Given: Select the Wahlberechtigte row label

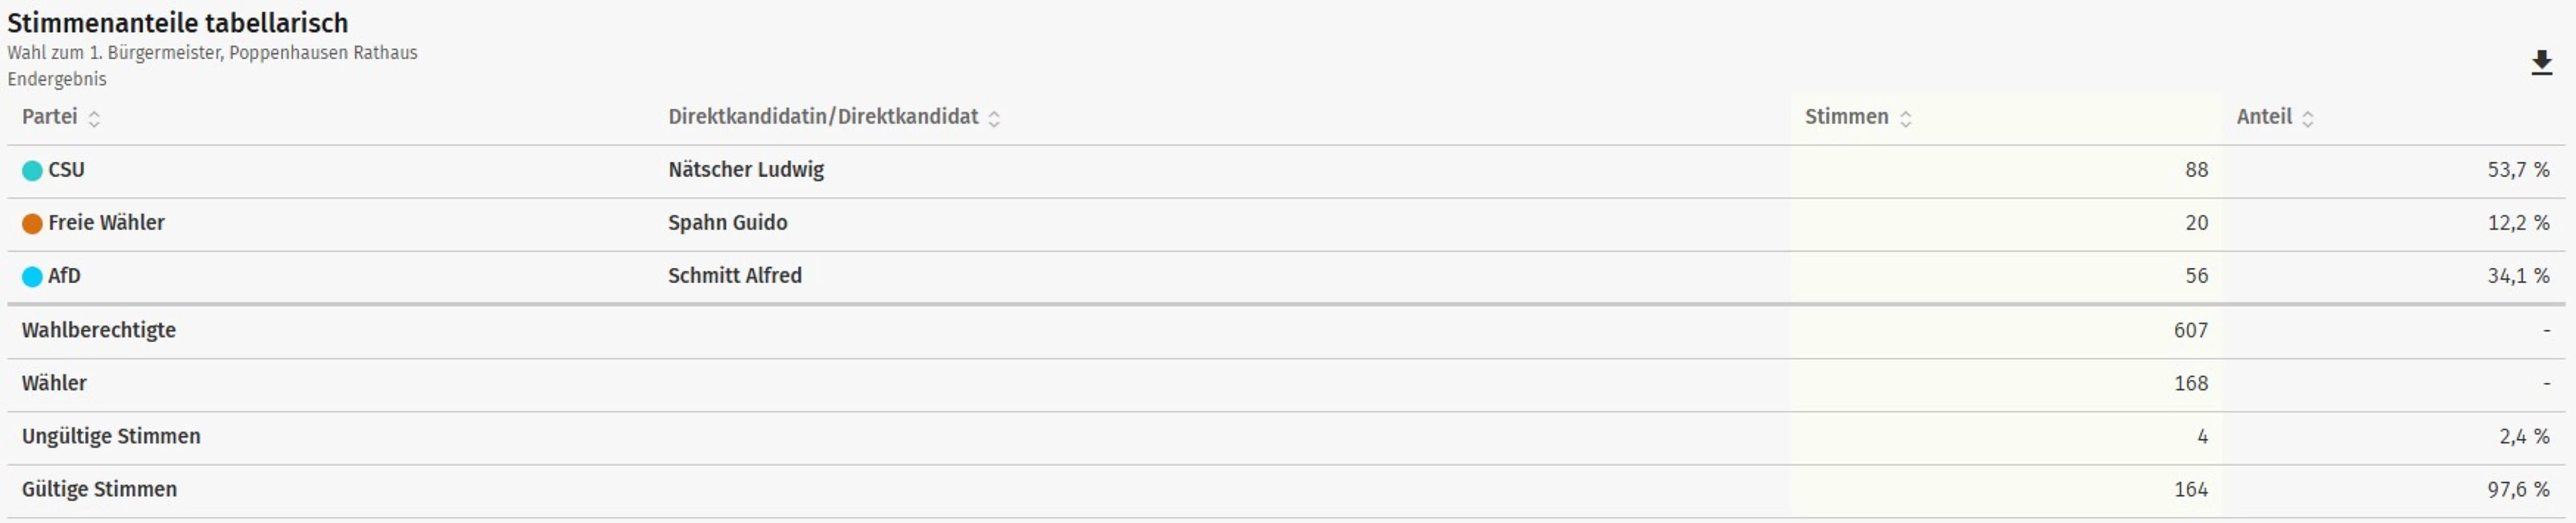Looking at the screenshot, I should tap(99, 330).
